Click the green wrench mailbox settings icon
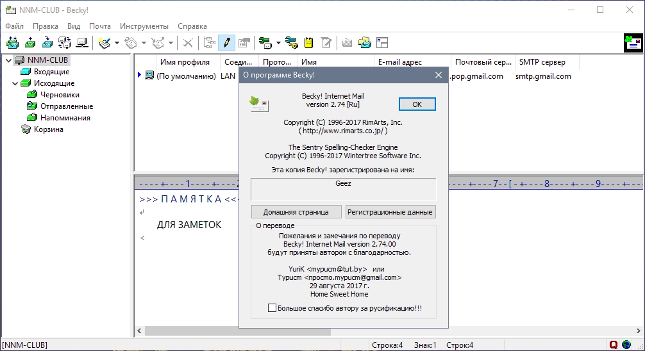Screen dimensions: 645x351 [x=265, y=43]
